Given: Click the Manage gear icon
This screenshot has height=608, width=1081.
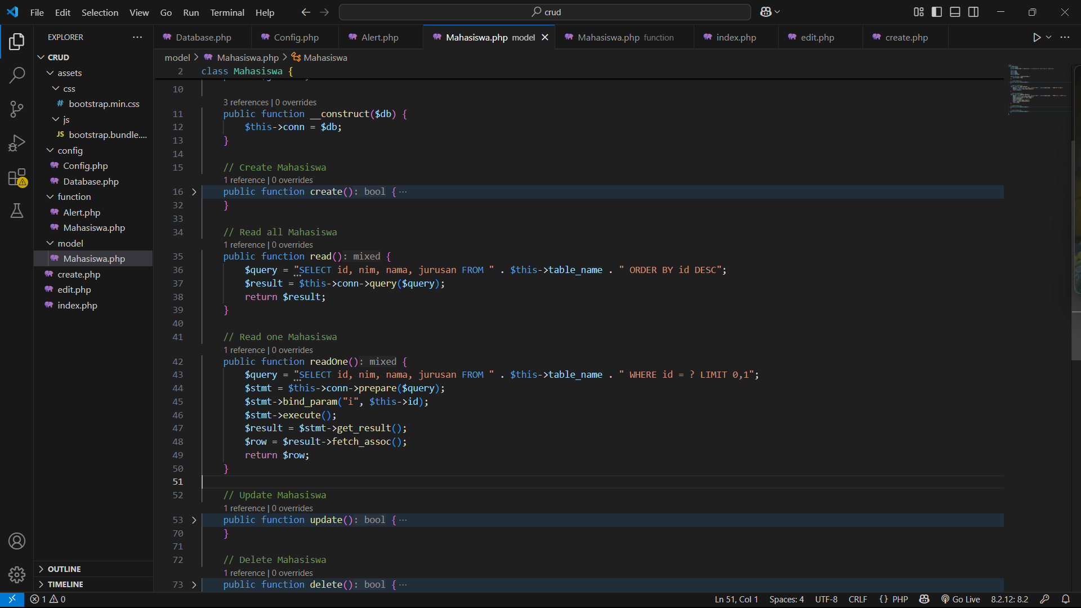Looking at the screenshot, I should coord(17,574).
